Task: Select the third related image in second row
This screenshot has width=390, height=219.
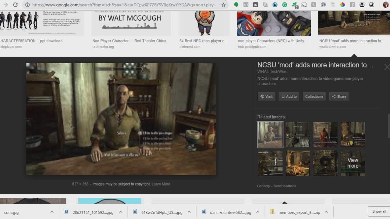Action: (325, 163)
